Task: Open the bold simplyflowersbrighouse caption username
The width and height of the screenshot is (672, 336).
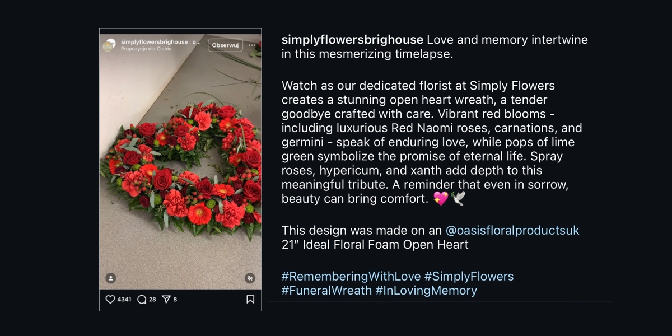Action: pos(352,40)
